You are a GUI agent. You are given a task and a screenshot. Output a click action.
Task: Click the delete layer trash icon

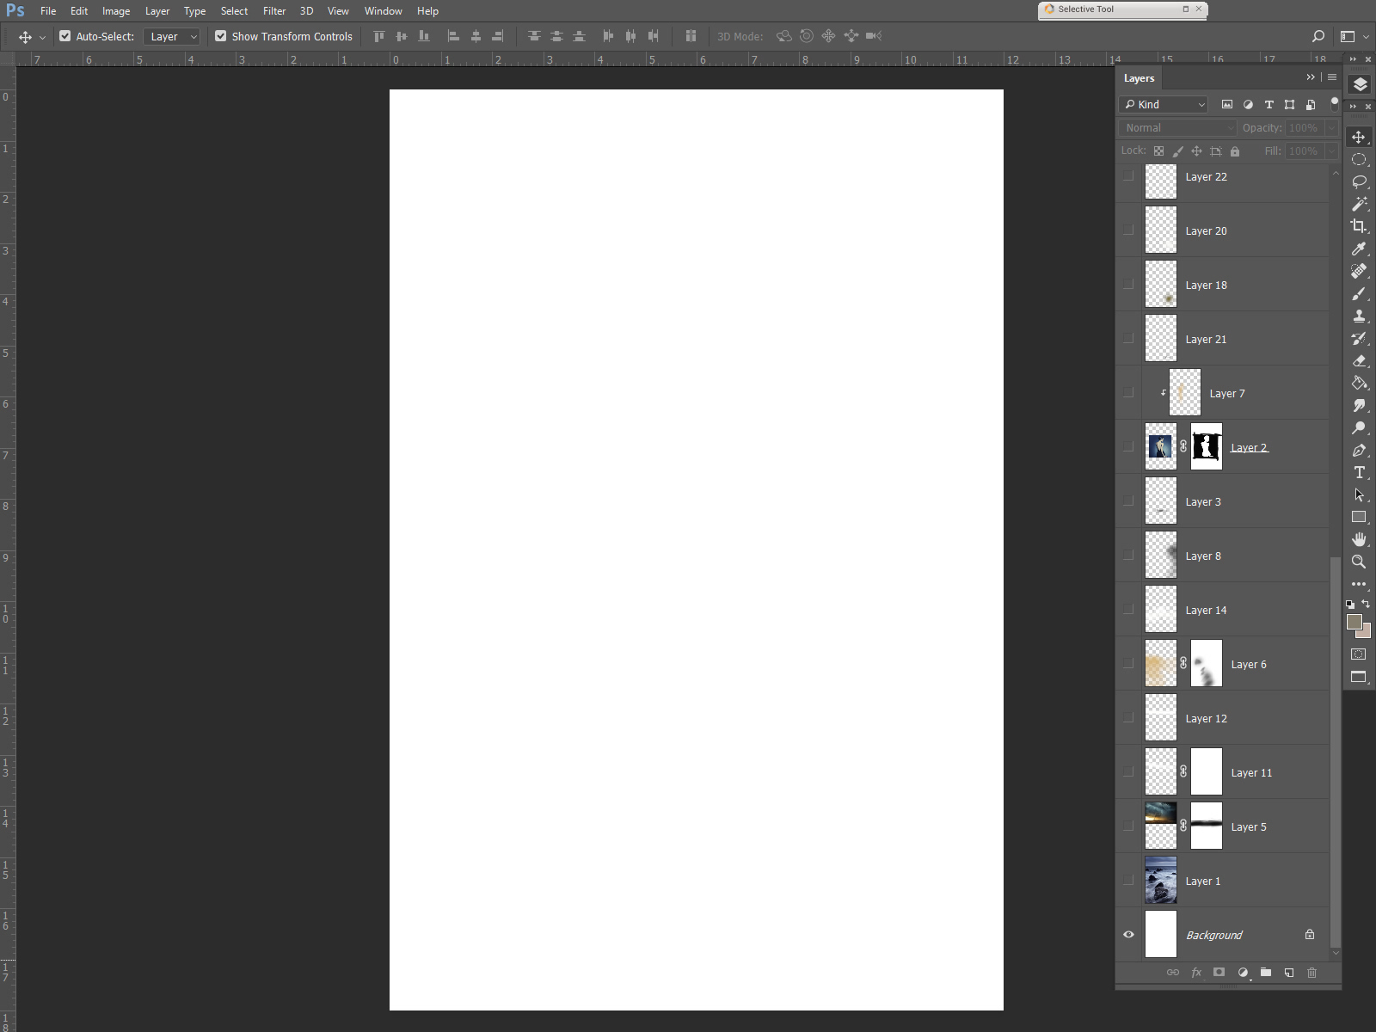(1311, 973)
